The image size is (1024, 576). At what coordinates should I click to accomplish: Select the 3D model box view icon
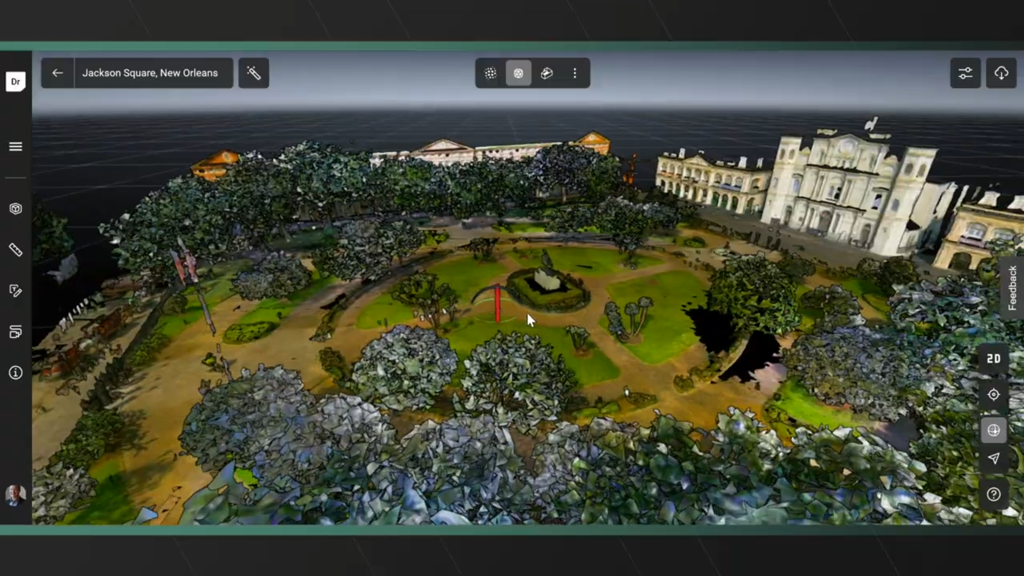[546, 73]
